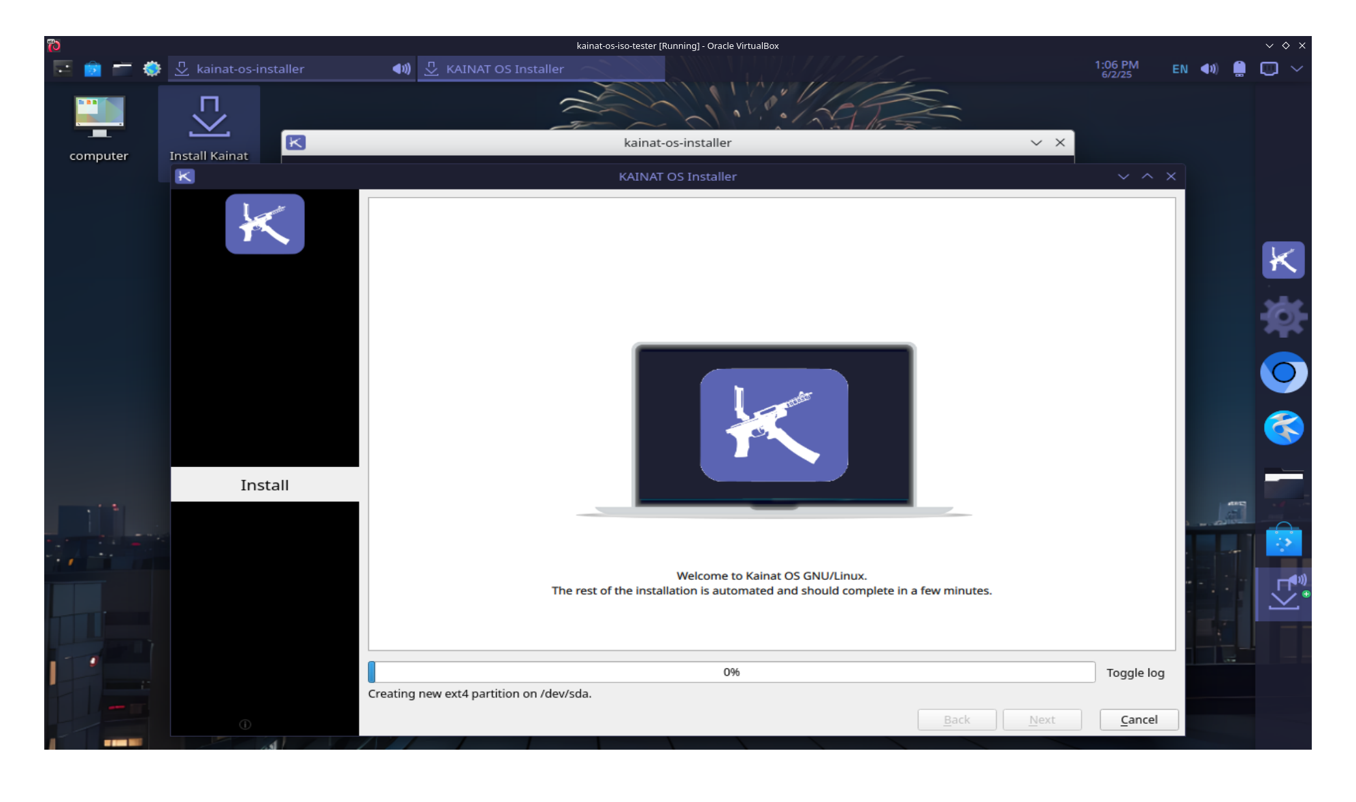
Task: Click the Kainat logo in installer sidebar
Action: (265, 224)
